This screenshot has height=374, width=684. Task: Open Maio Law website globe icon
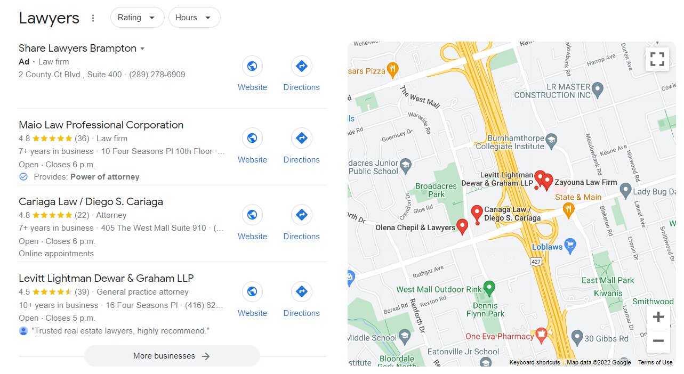click(x=252, y=139)
